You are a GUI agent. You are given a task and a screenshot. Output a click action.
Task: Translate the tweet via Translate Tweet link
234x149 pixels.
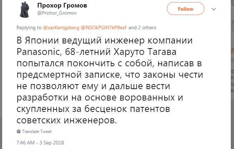tap(36, 132)
